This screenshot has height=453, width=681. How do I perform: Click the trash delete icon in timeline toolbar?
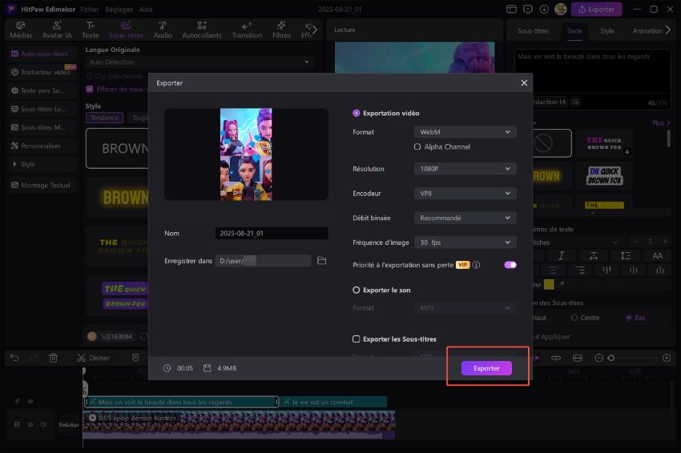point(54,358)
